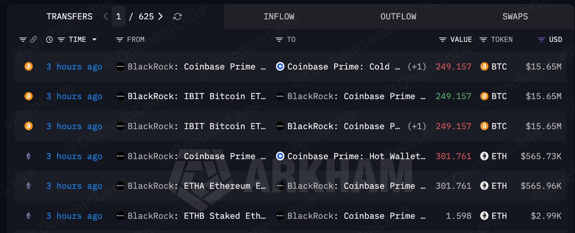Open the TOKEN column filter
The width and height of the screenshot is (575, 233).
pos(484,40)
